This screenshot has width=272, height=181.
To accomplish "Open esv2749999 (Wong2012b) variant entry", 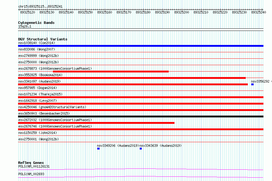I will [x=39, y=56].
